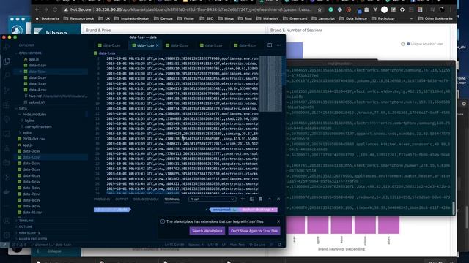
Task: Go back in the Chrome browser
Action: pyautogui.click(x=37, y=9)
